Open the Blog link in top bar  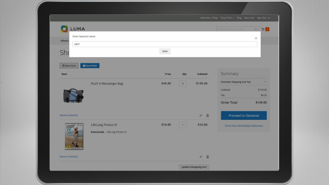pos(239,18)
